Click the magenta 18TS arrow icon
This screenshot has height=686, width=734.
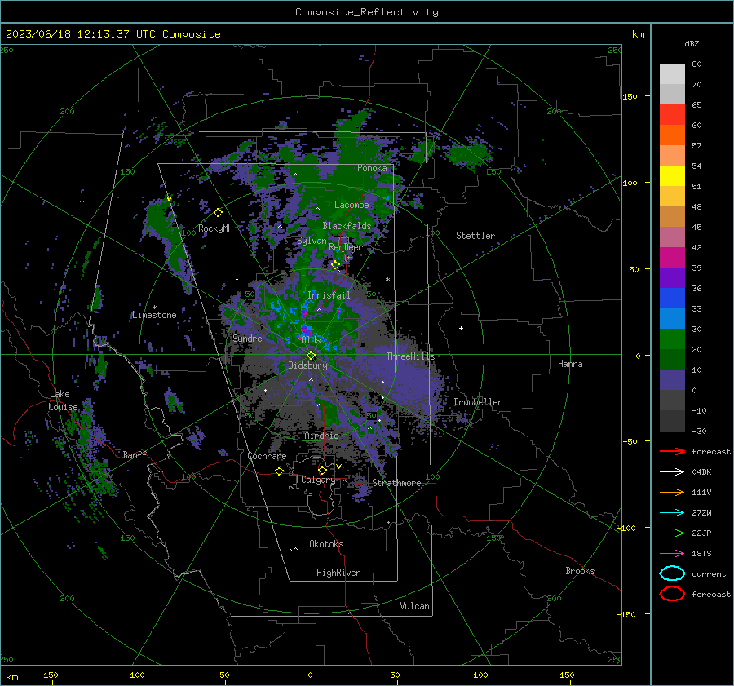point(672,554)
